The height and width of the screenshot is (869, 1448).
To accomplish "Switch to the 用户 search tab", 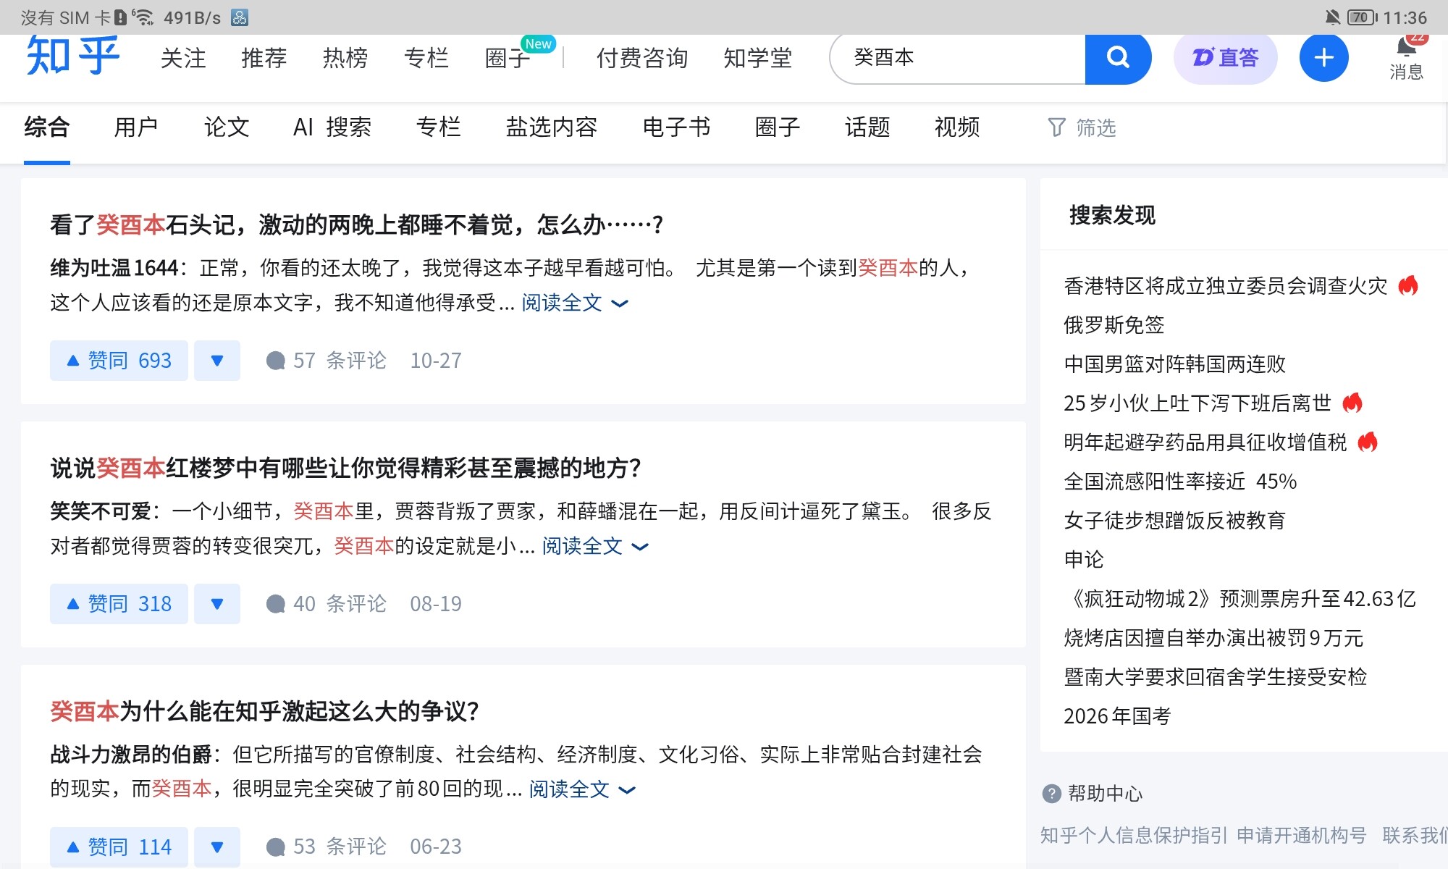I will tap(135, 127).
